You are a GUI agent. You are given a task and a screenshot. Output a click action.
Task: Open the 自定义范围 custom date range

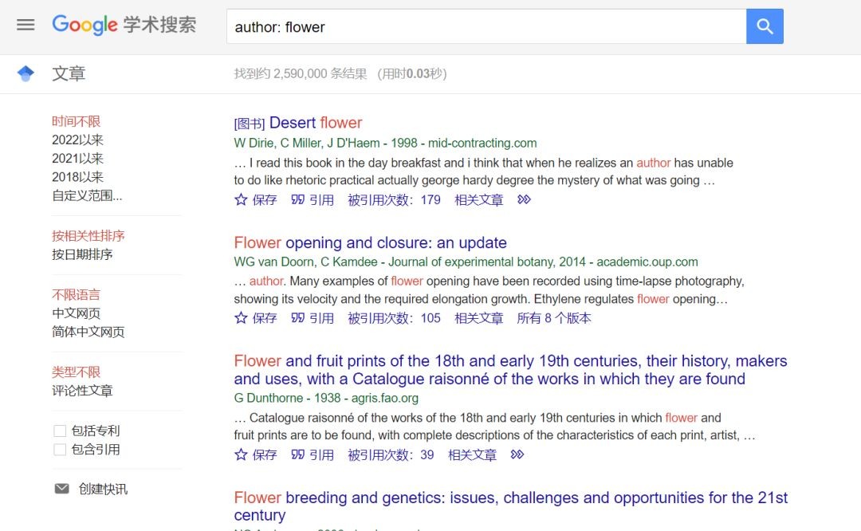pyautogui.click(x=87, y=195)
